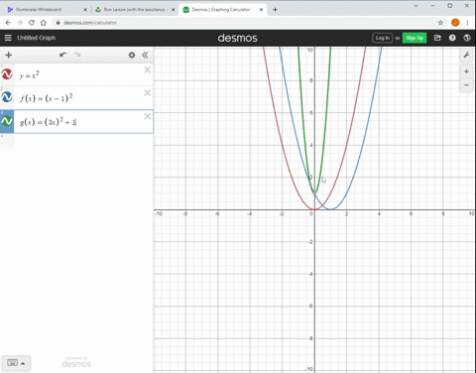Open the browser profile avatar

point(455,23)
